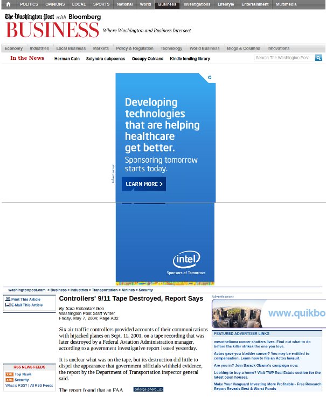Open the Investigations section
Screen dimensions: 326x404
pyautogui.click(x=197, y=4)
